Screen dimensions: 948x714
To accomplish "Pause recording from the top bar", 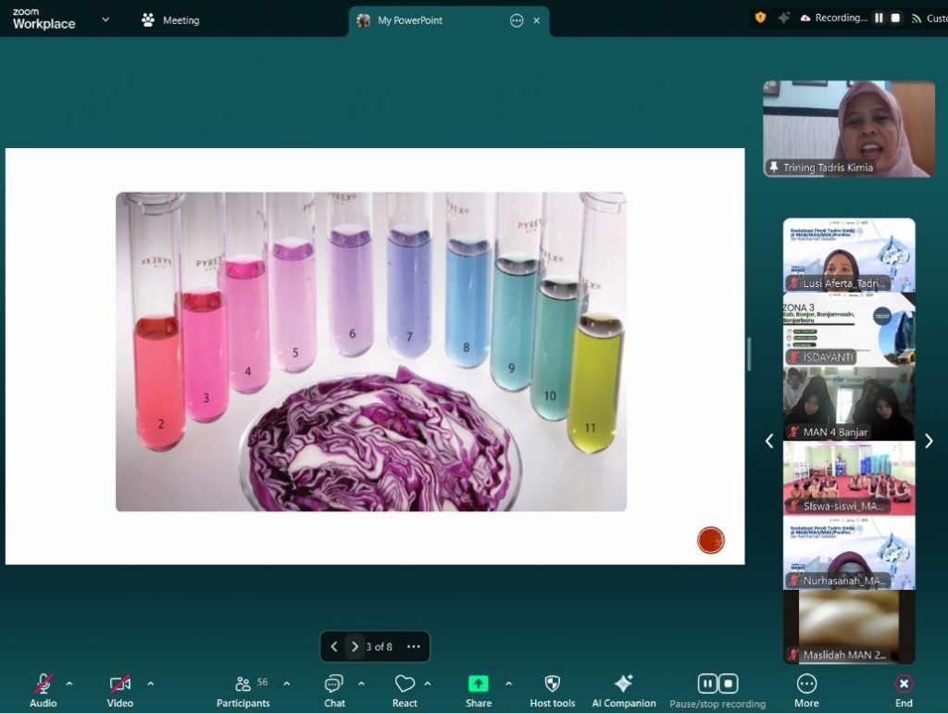I will [x=879, y=19].
